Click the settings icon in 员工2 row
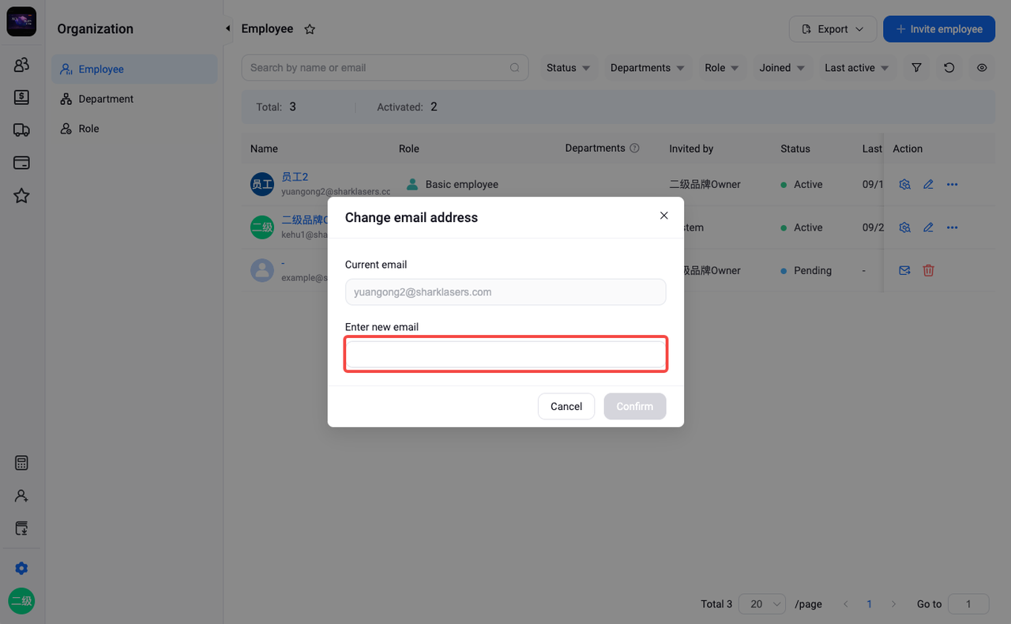 click(905, 184)
